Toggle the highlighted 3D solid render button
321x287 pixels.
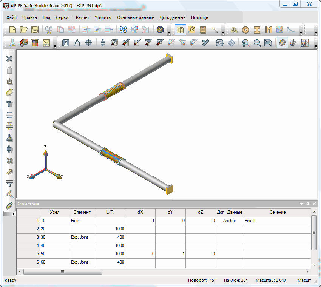click(282, 43)
